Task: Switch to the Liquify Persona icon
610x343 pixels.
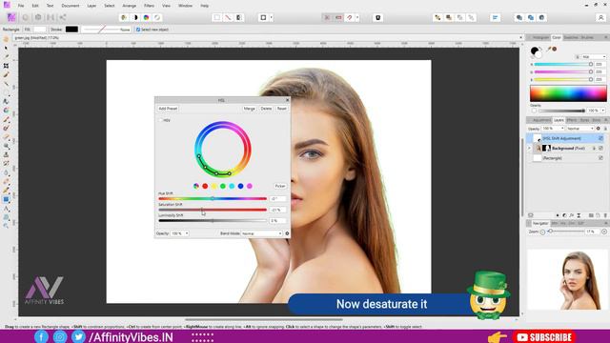Action: tap(26, 17)
